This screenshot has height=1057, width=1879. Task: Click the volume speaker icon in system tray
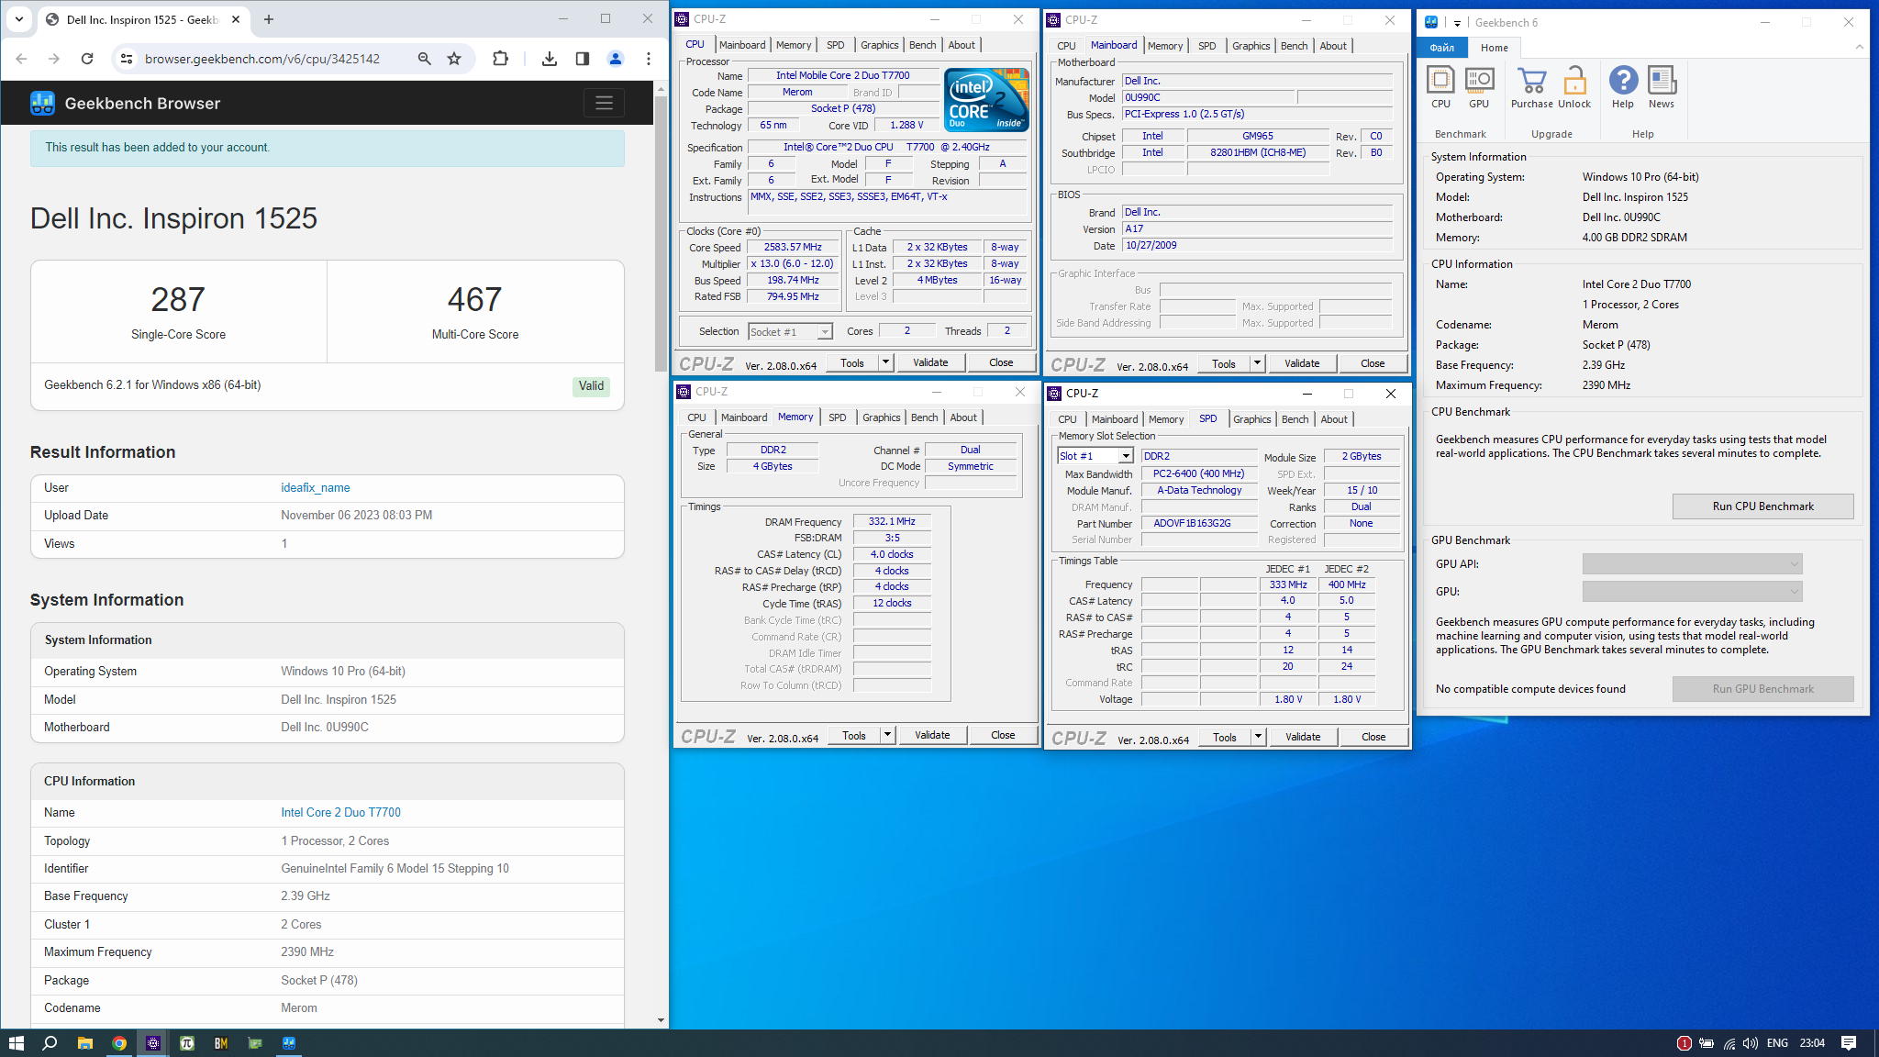(1751, 1043)
